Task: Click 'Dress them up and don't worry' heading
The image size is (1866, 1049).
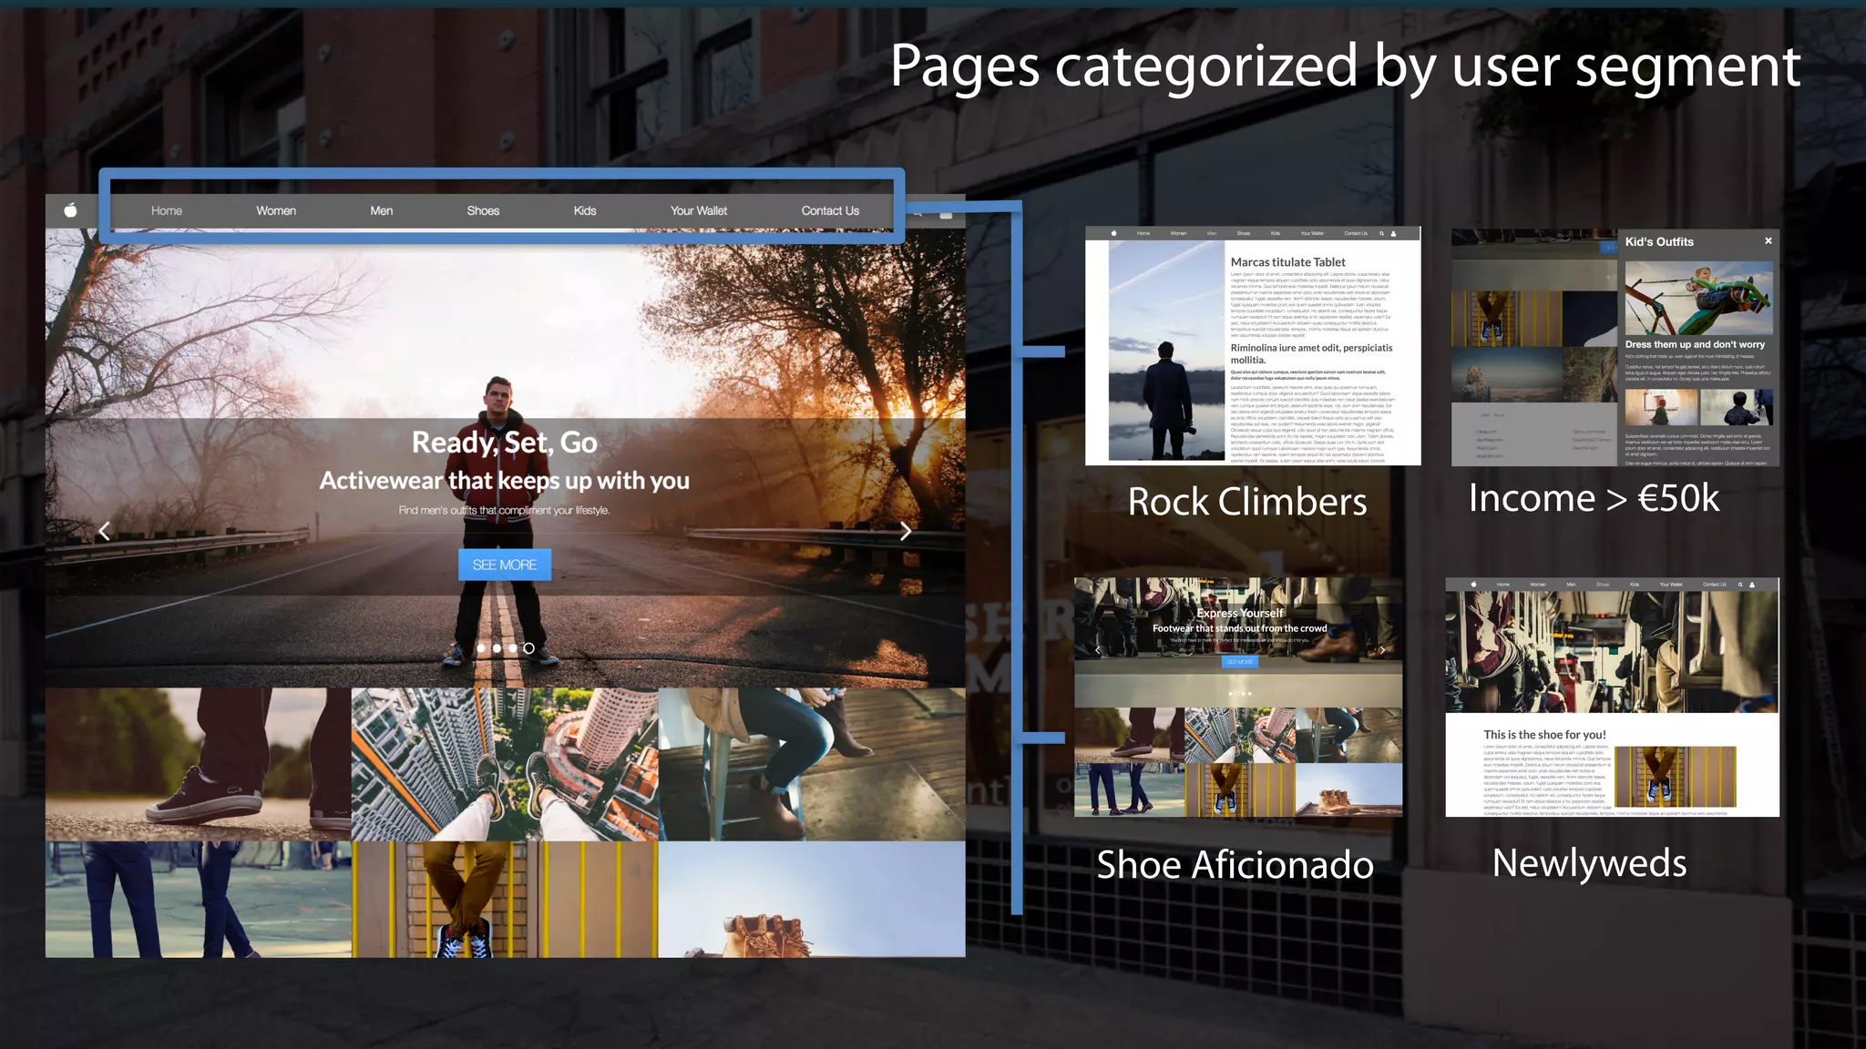Action: [1695, 344]
